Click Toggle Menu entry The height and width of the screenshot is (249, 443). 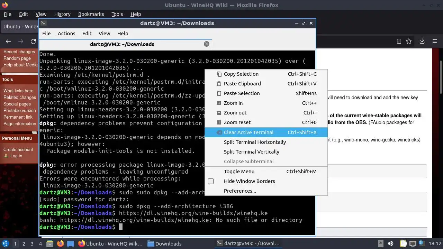tap(266, 172)
